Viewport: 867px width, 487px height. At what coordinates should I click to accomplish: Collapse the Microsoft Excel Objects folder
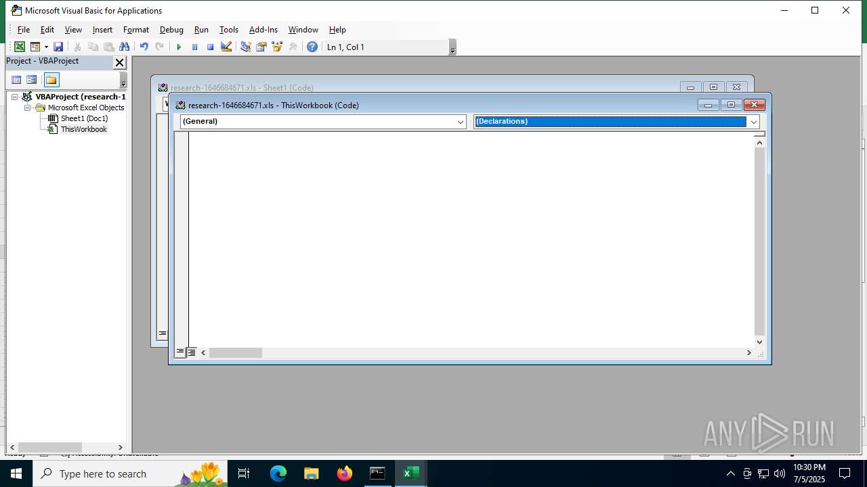coord(28,108)
